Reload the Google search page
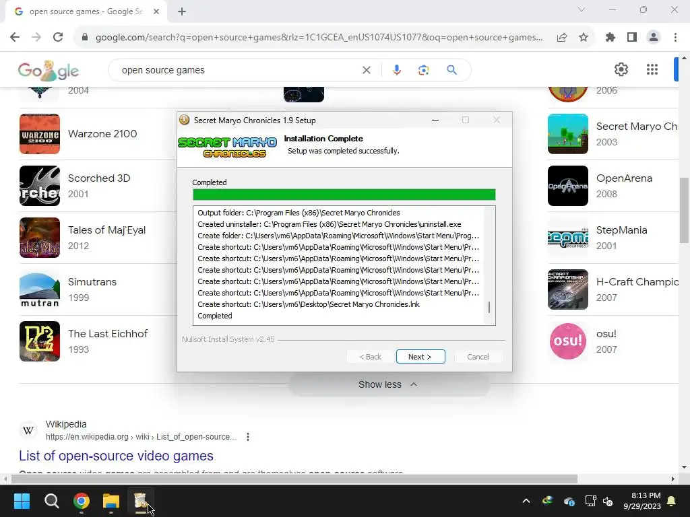Image resolution: width=690 pixels, height=517 pixels. pyautogui.click(x=58, y=38)
